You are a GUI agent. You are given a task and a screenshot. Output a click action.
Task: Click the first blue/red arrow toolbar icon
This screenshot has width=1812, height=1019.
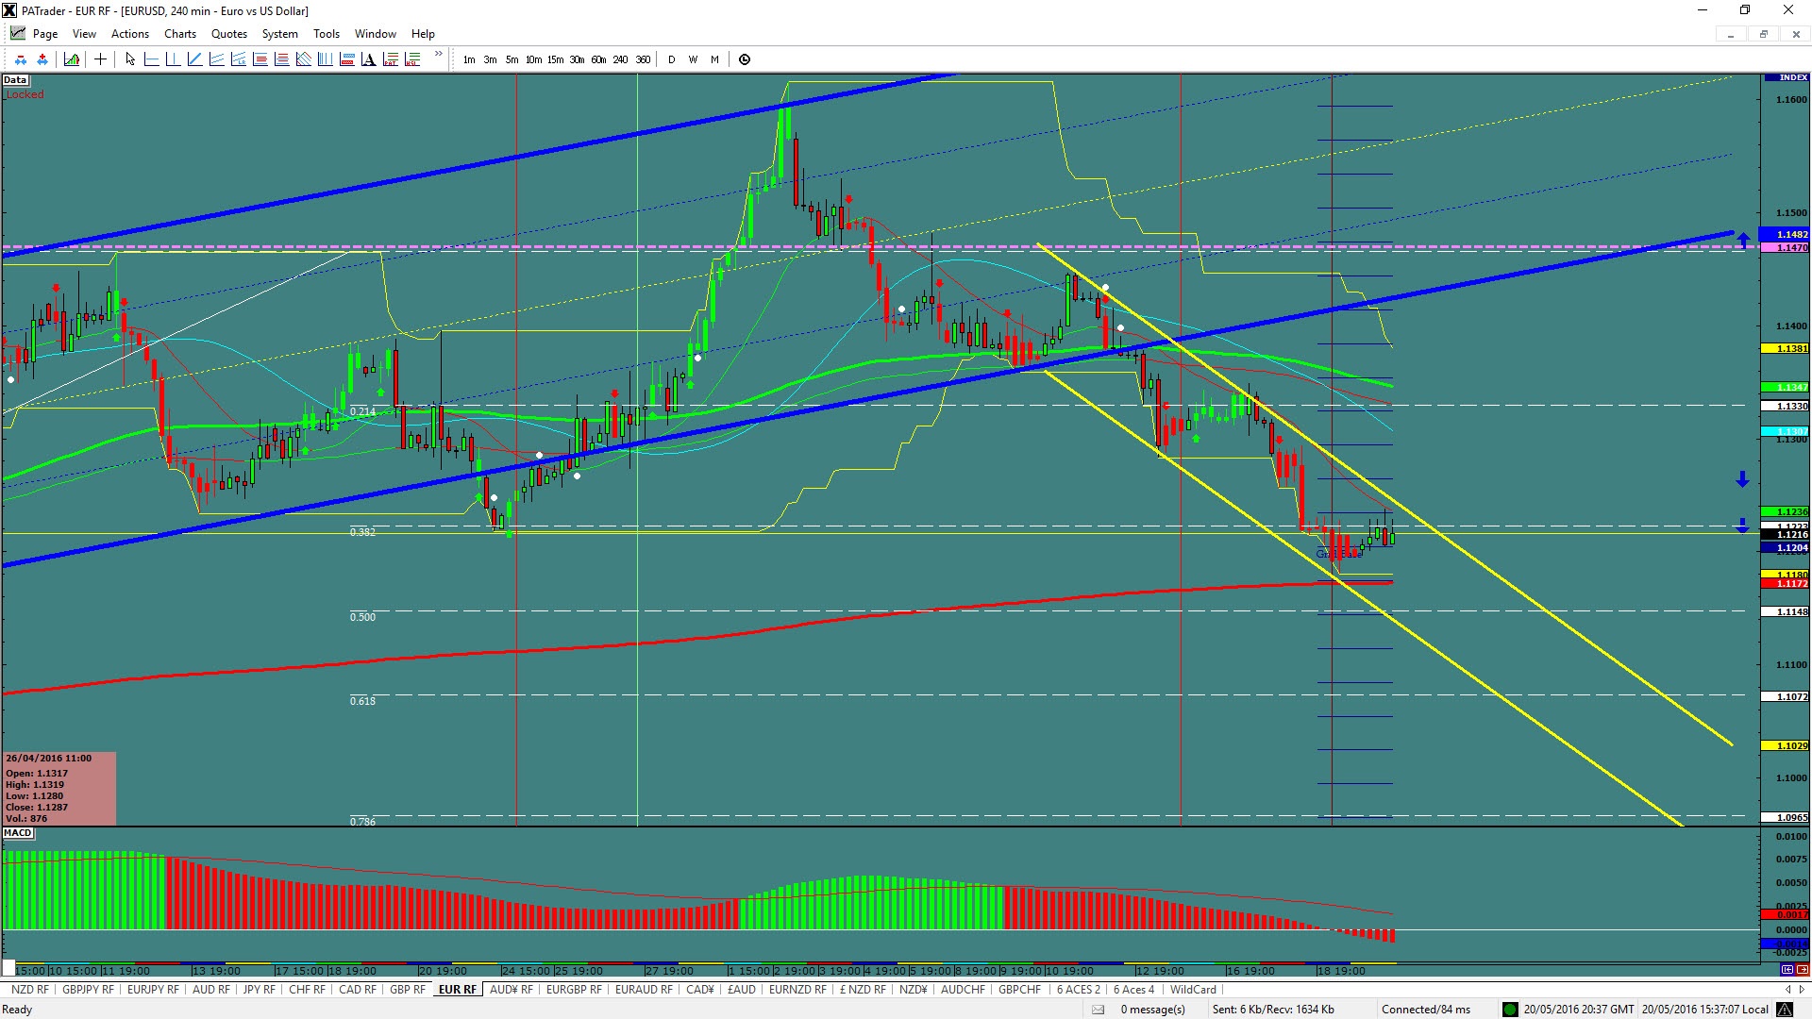point(21,59)
